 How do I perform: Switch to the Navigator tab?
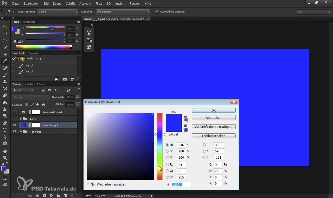coord(34,53)
